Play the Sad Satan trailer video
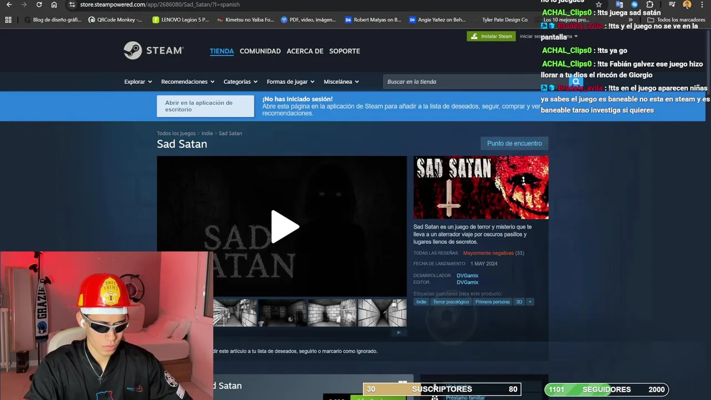 pyautogui.click(x=284, y=227)
